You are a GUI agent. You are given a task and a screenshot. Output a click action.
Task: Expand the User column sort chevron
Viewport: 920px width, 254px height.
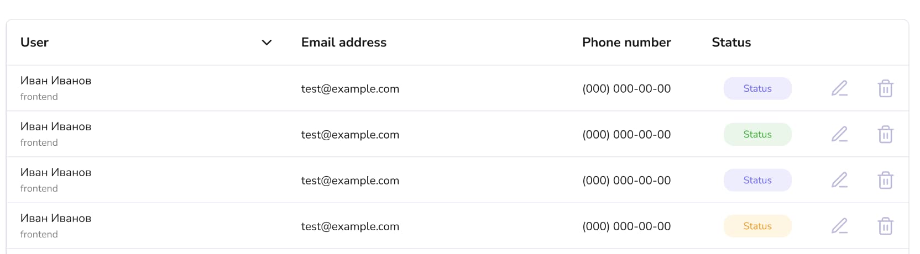point(266,43)
